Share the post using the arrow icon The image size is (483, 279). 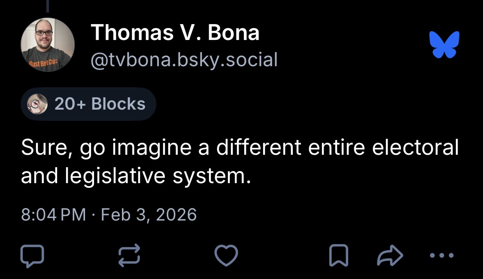(x=390, y=256)
